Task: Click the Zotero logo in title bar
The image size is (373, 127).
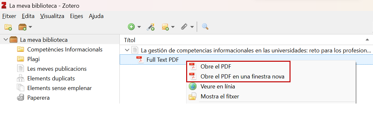Action: 4,5
